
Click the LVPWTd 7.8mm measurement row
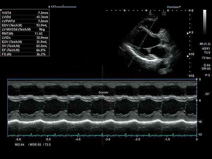(25, 21)
